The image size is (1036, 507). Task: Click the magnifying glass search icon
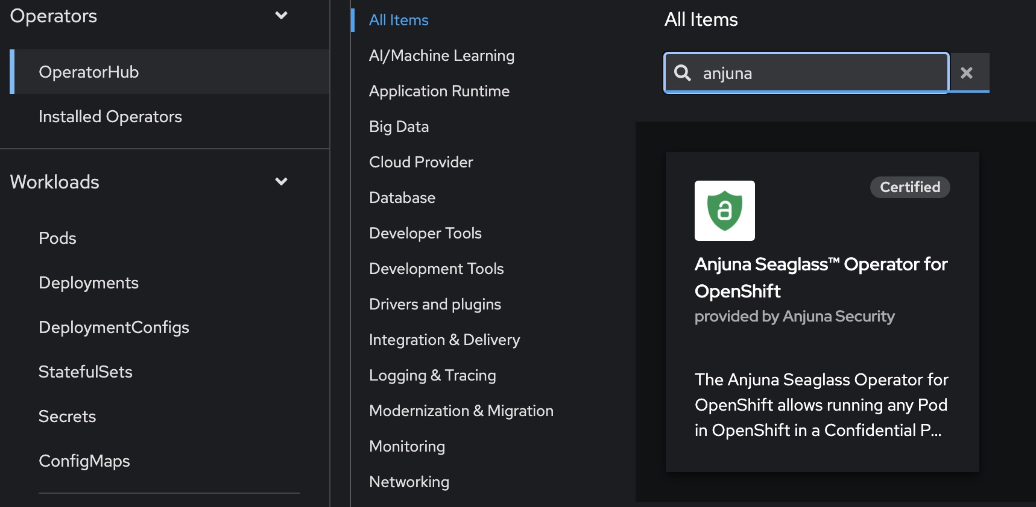pyautogui.click(x=683, y=73)
